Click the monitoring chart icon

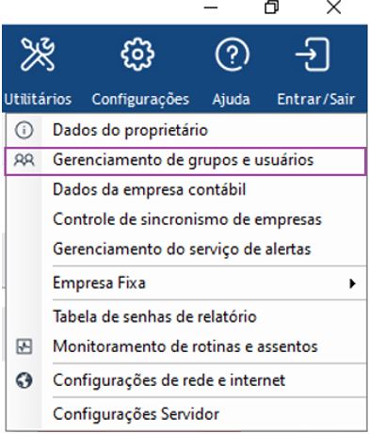click(24, 347)
